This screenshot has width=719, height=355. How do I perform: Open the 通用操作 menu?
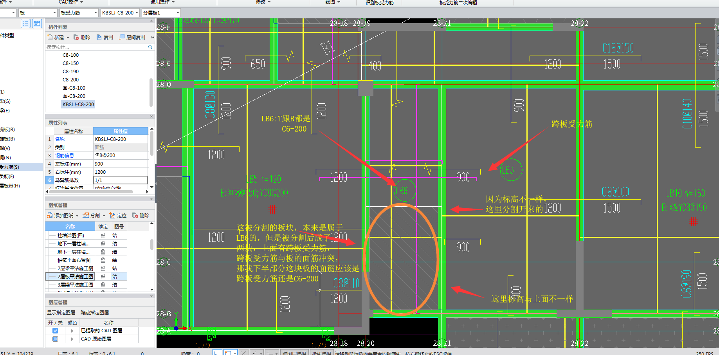point(162,2)
